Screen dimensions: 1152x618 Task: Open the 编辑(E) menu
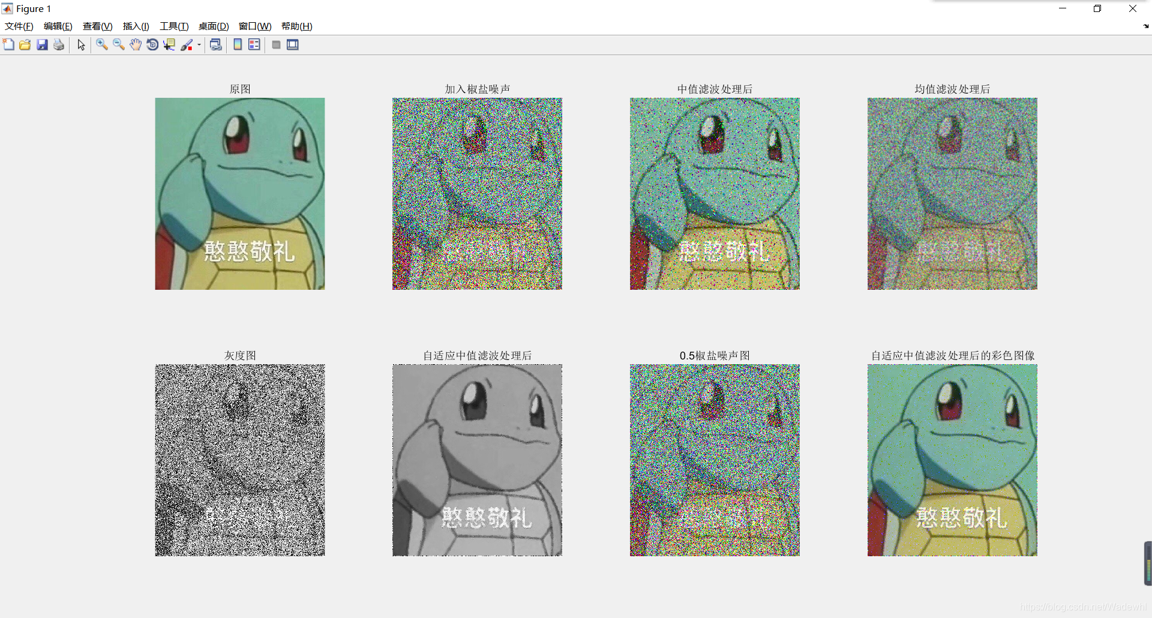(58, 26)
